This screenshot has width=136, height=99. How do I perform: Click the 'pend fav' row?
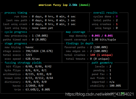click(101, 74)
